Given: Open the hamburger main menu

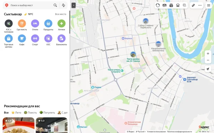Looking at the screenshot, I should (x=209, y=5).
